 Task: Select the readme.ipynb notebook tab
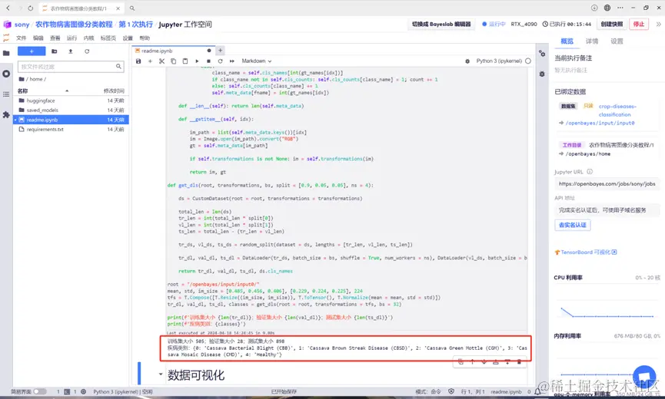173,51
